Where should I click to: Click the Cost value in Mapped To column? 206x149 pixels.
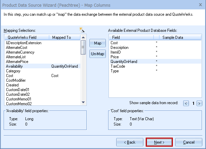pyautogui.click(x=55, y=76)
